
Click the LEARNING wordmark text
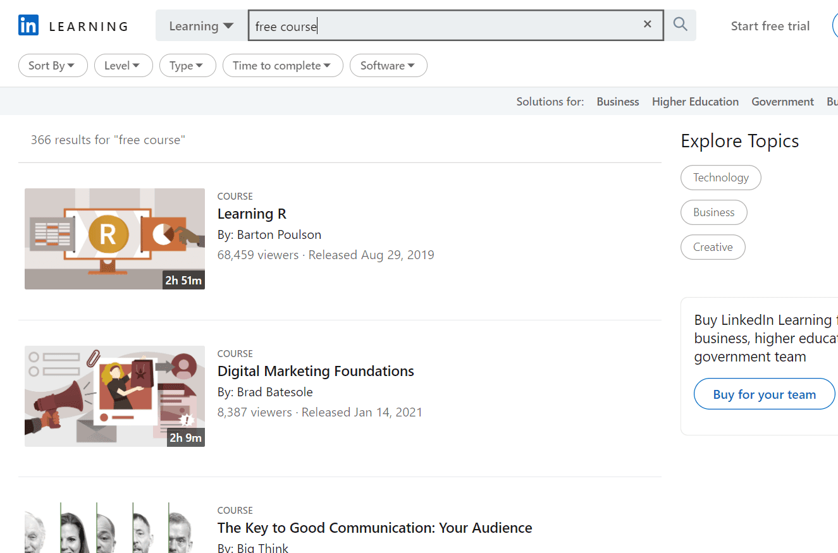(x=89, y=27)
